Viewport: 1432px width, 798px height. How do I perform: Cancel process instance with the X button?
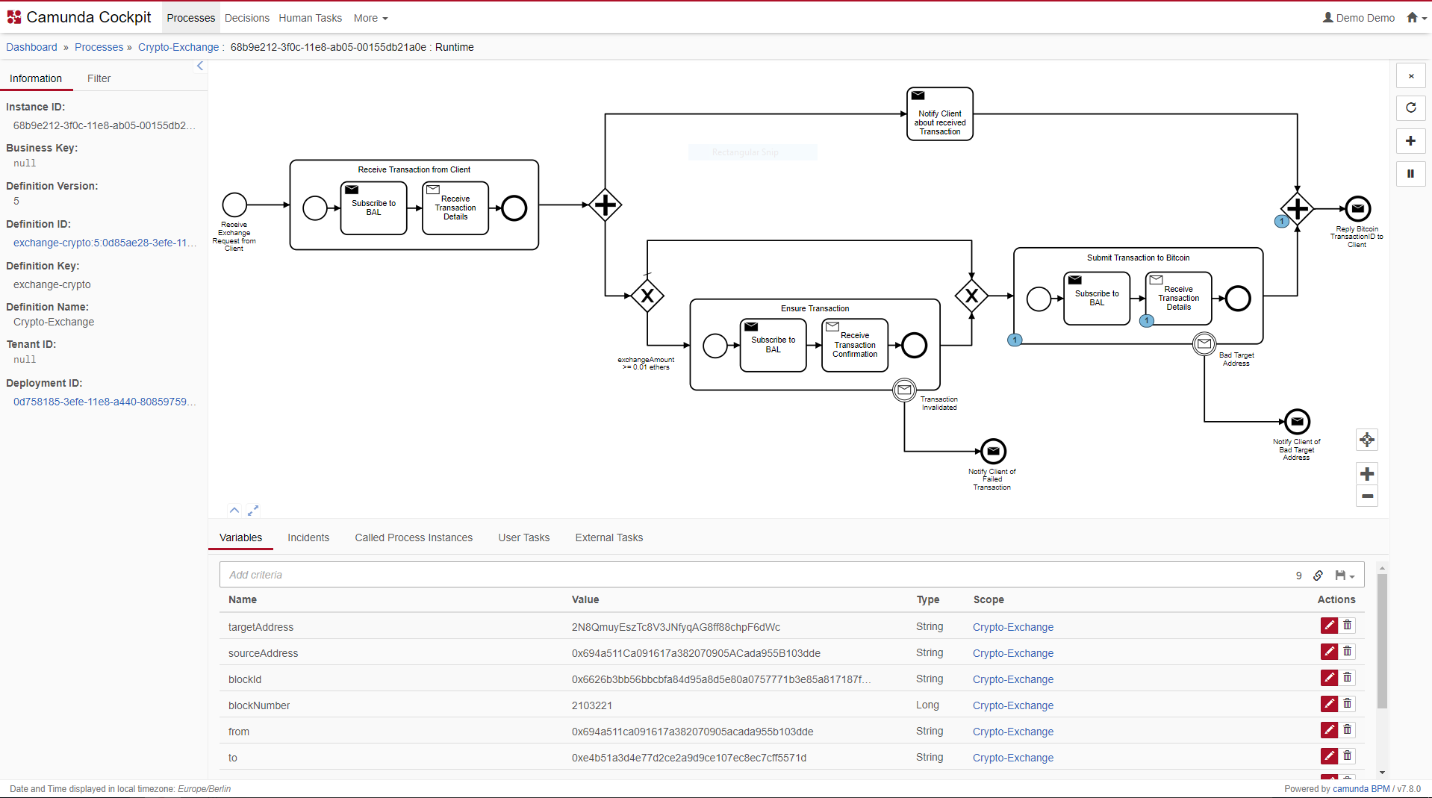(x=1411, y=75)
